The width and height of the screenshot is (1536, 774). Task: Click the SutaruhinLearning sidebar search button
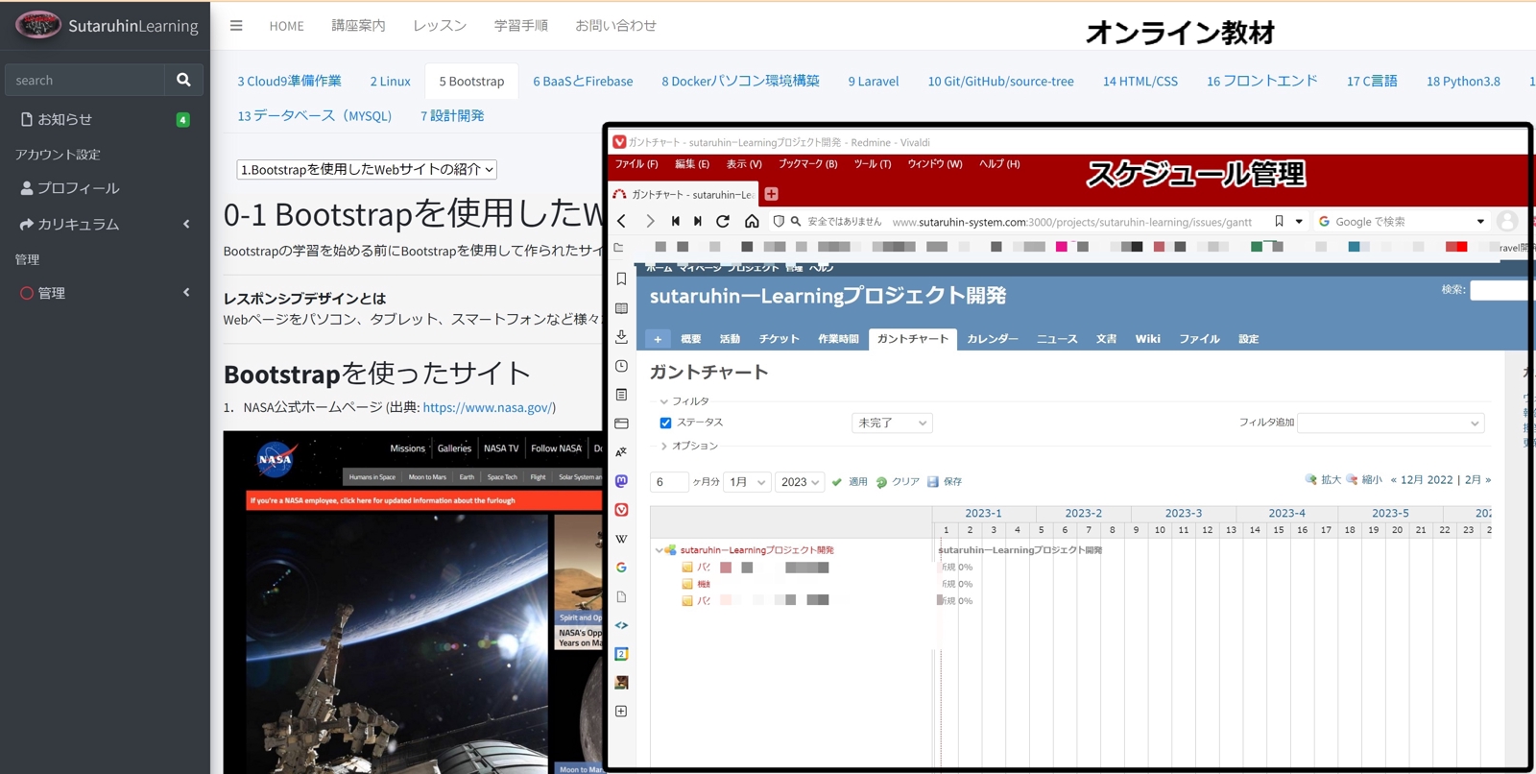tap(183, 80)
